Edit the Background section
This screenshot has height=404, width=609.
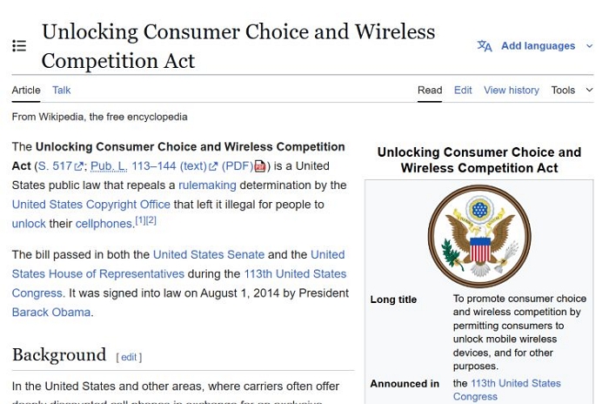click(x=129, y=357)
